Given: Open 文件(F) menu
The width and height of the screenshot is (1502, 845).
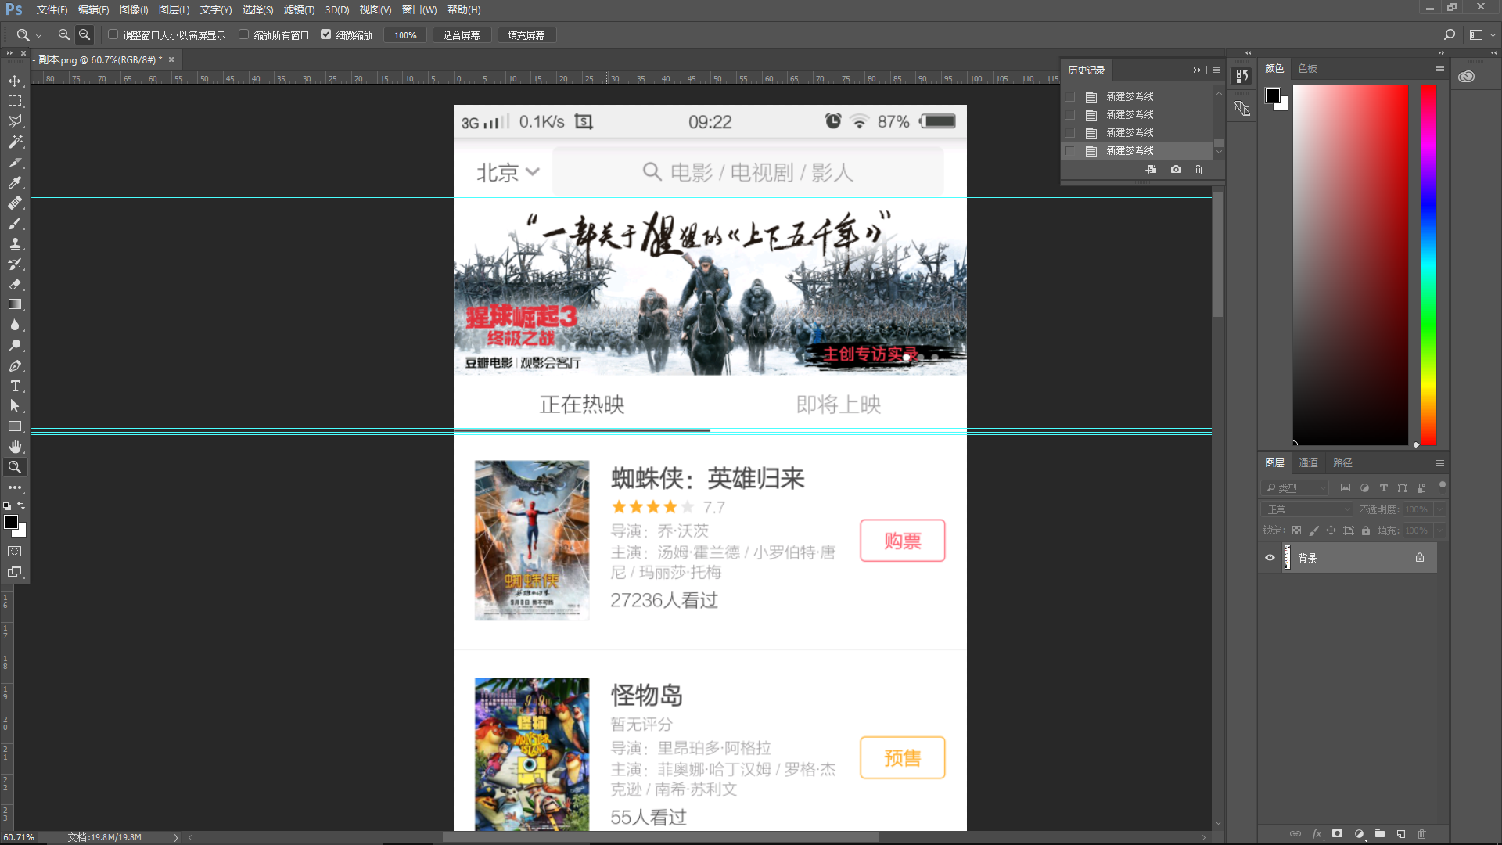Looking at the screenshot, I should click(x=52, y=9).
